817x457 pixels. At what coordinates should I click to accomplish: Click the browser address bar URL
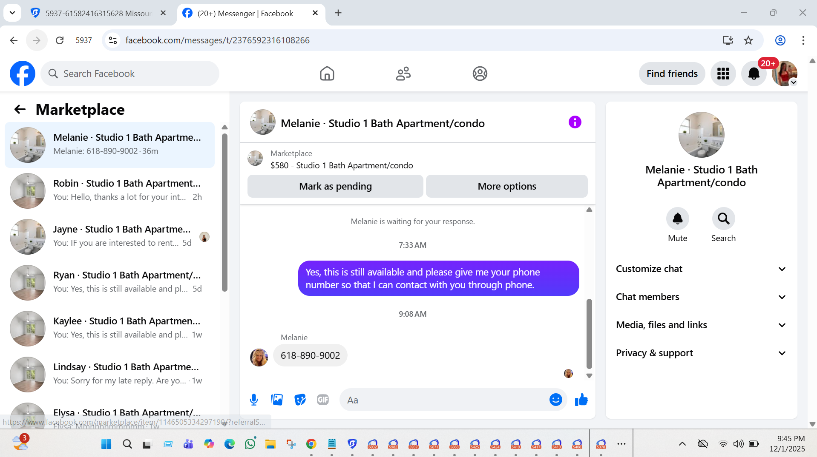point(217,40)
